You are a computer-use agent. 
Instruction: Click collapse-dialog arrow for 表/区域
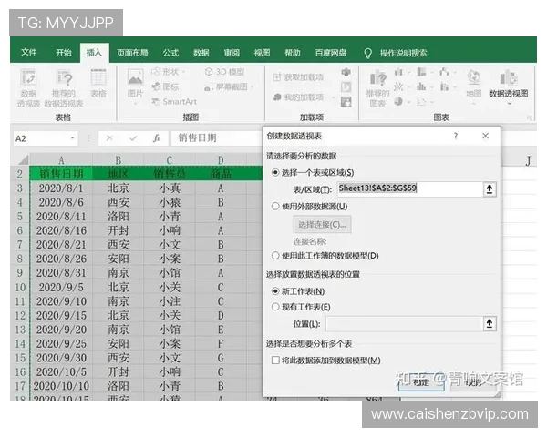pos(490,188)
